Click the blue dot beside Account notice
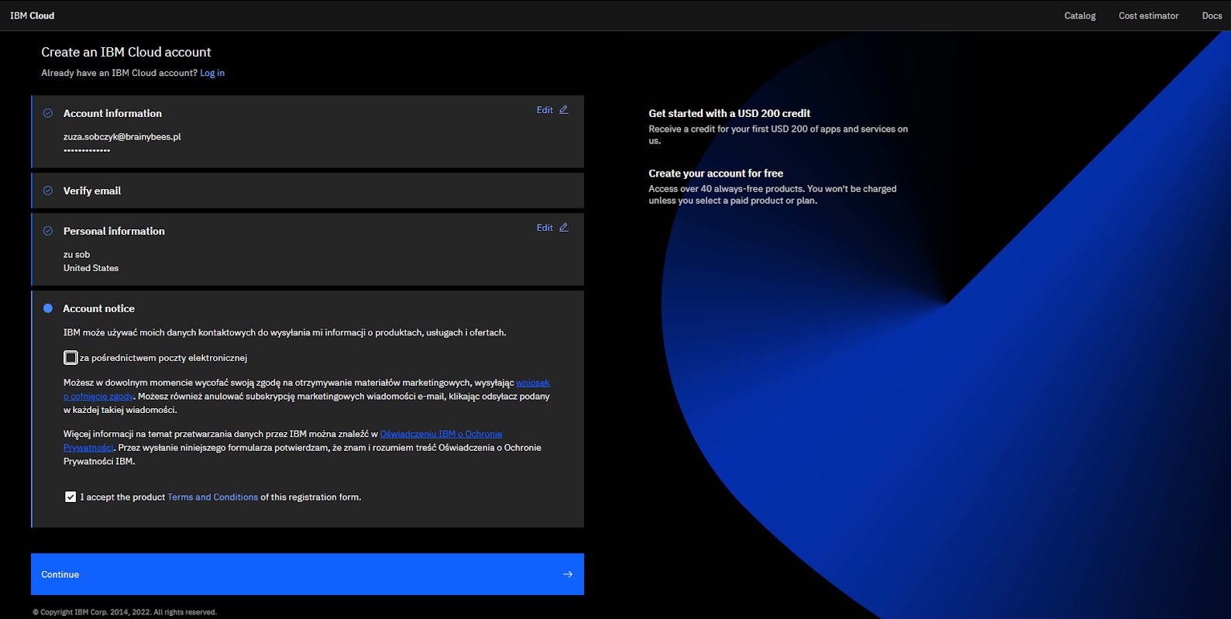Image resolution: width=1231 pixels, height=619 pixels. point(48,308)
